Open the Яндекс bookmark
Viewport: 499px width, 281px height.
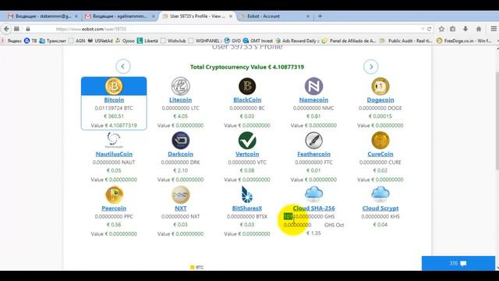(x=12, y=41)
